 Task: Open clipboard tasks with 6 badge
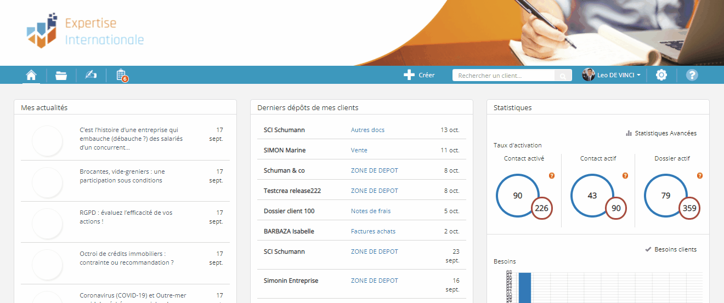pyautogui.click(x=121, y=75)
